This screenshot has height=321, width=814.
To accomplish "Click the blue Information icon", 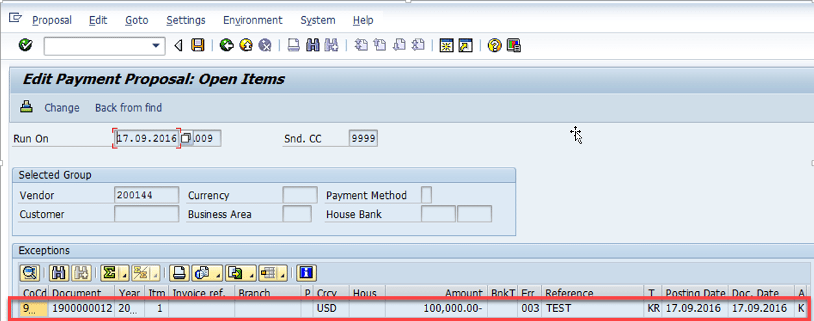I will [306, 273].
